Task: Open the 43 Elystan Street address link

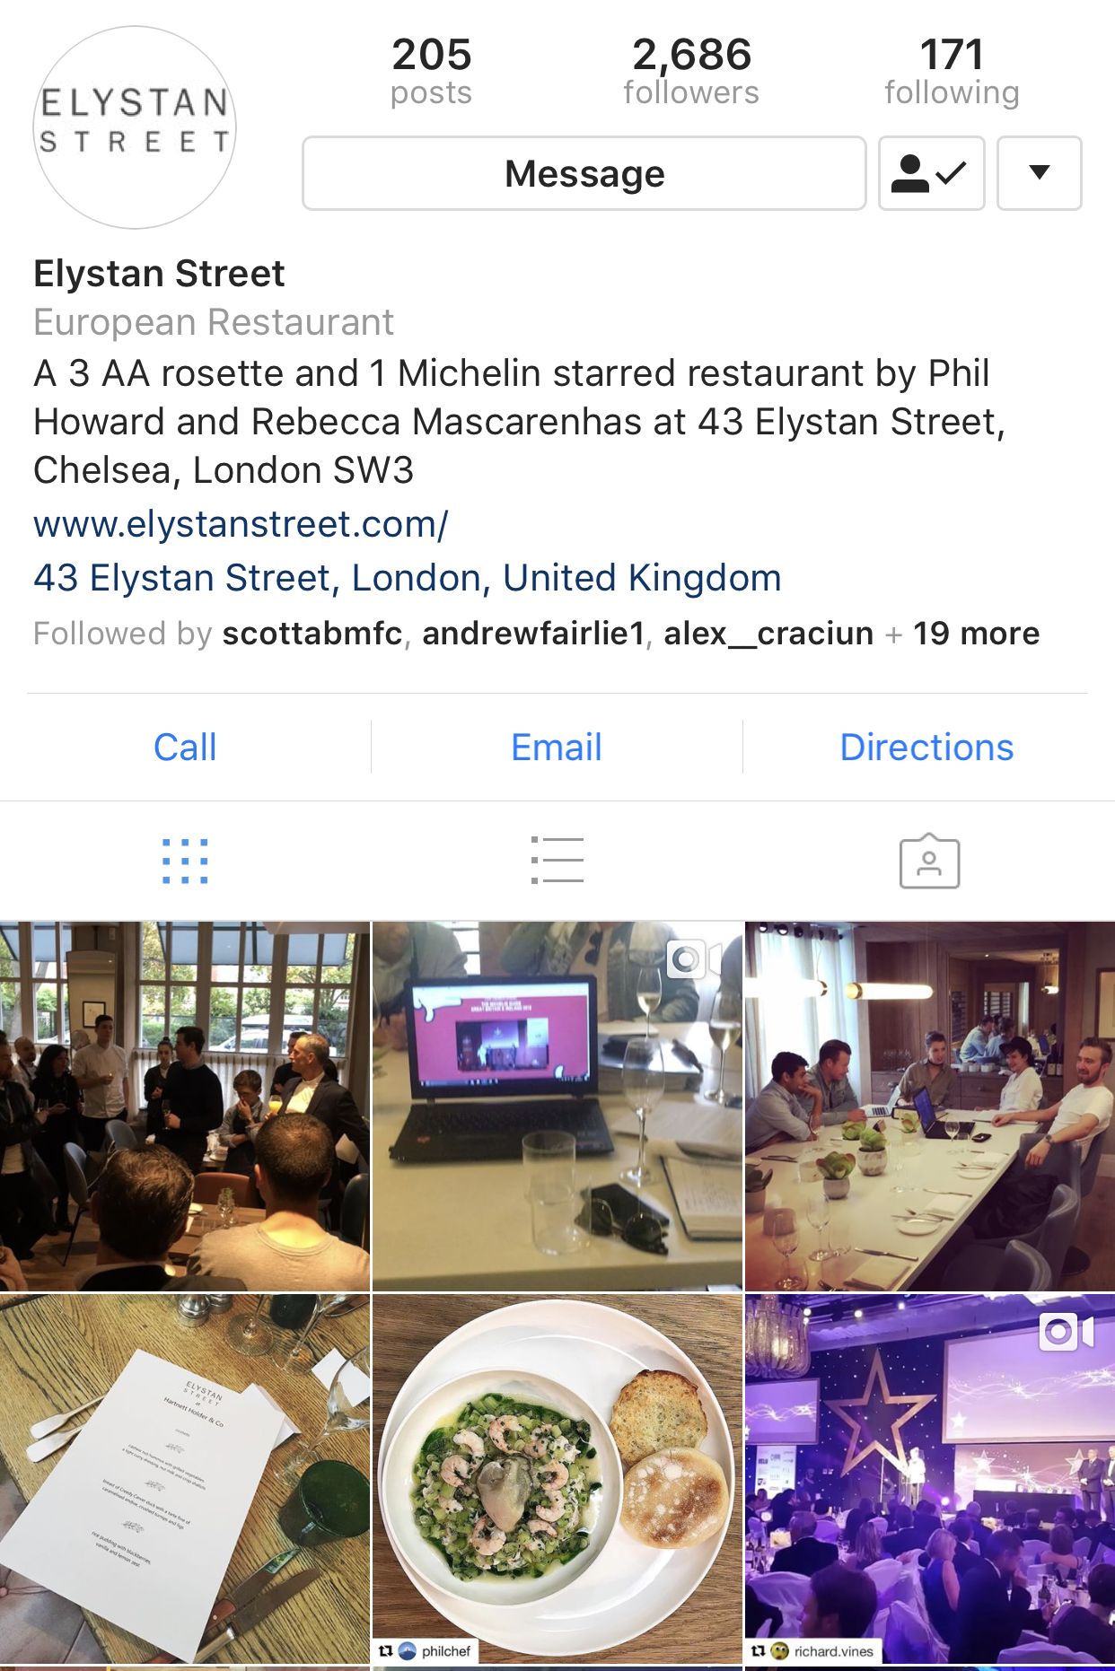Action: [408, 578]
